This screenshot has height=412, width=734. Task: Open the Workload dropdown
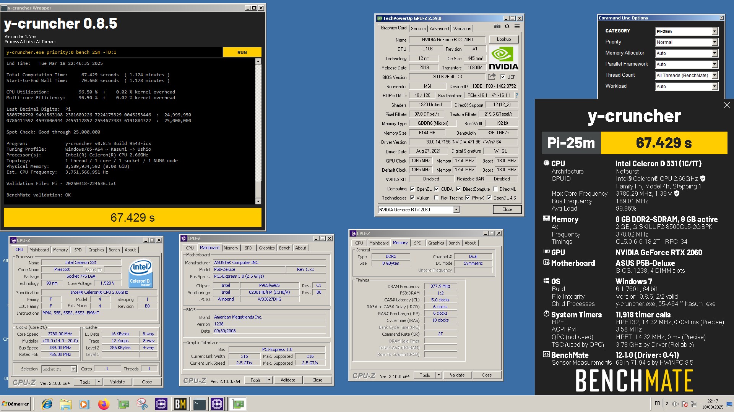click(687, 87)
